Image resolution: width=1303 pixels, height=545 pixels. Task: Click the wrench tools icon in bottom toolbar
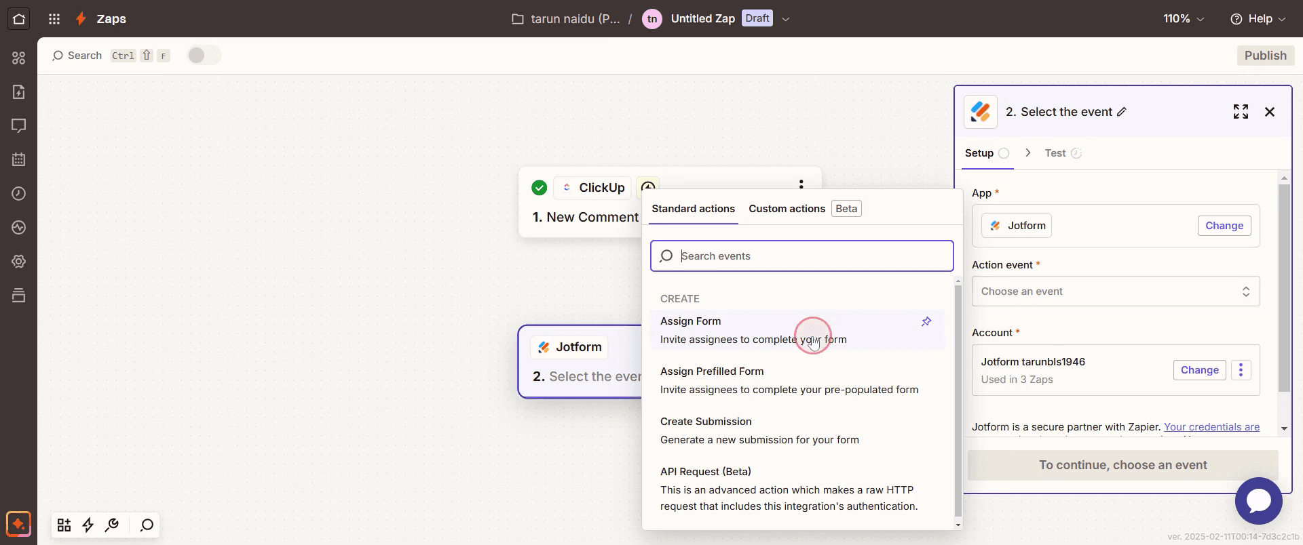click(x=112, y=525)
